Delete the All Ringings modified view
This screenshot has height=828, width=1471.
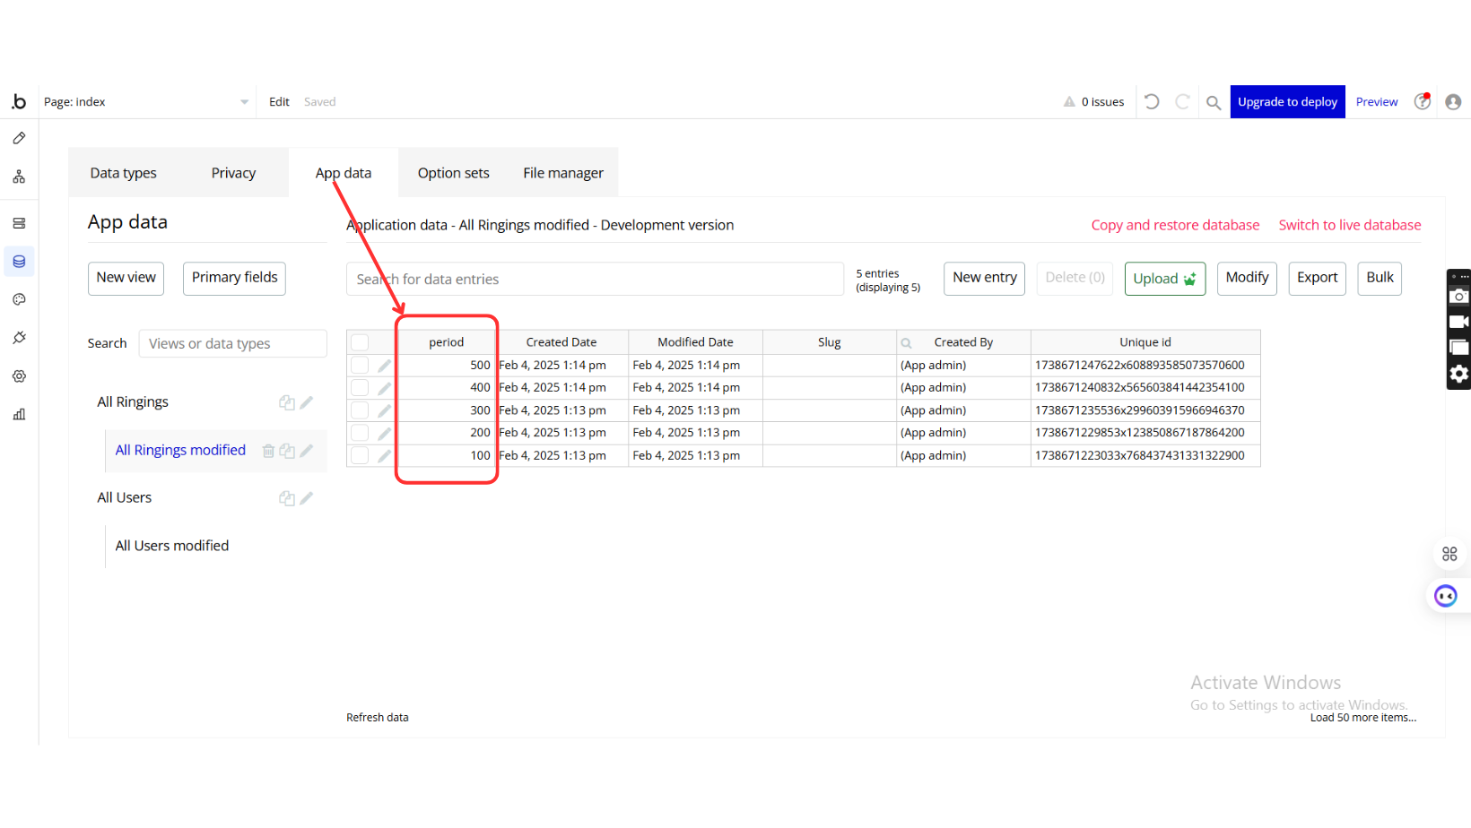268,451
